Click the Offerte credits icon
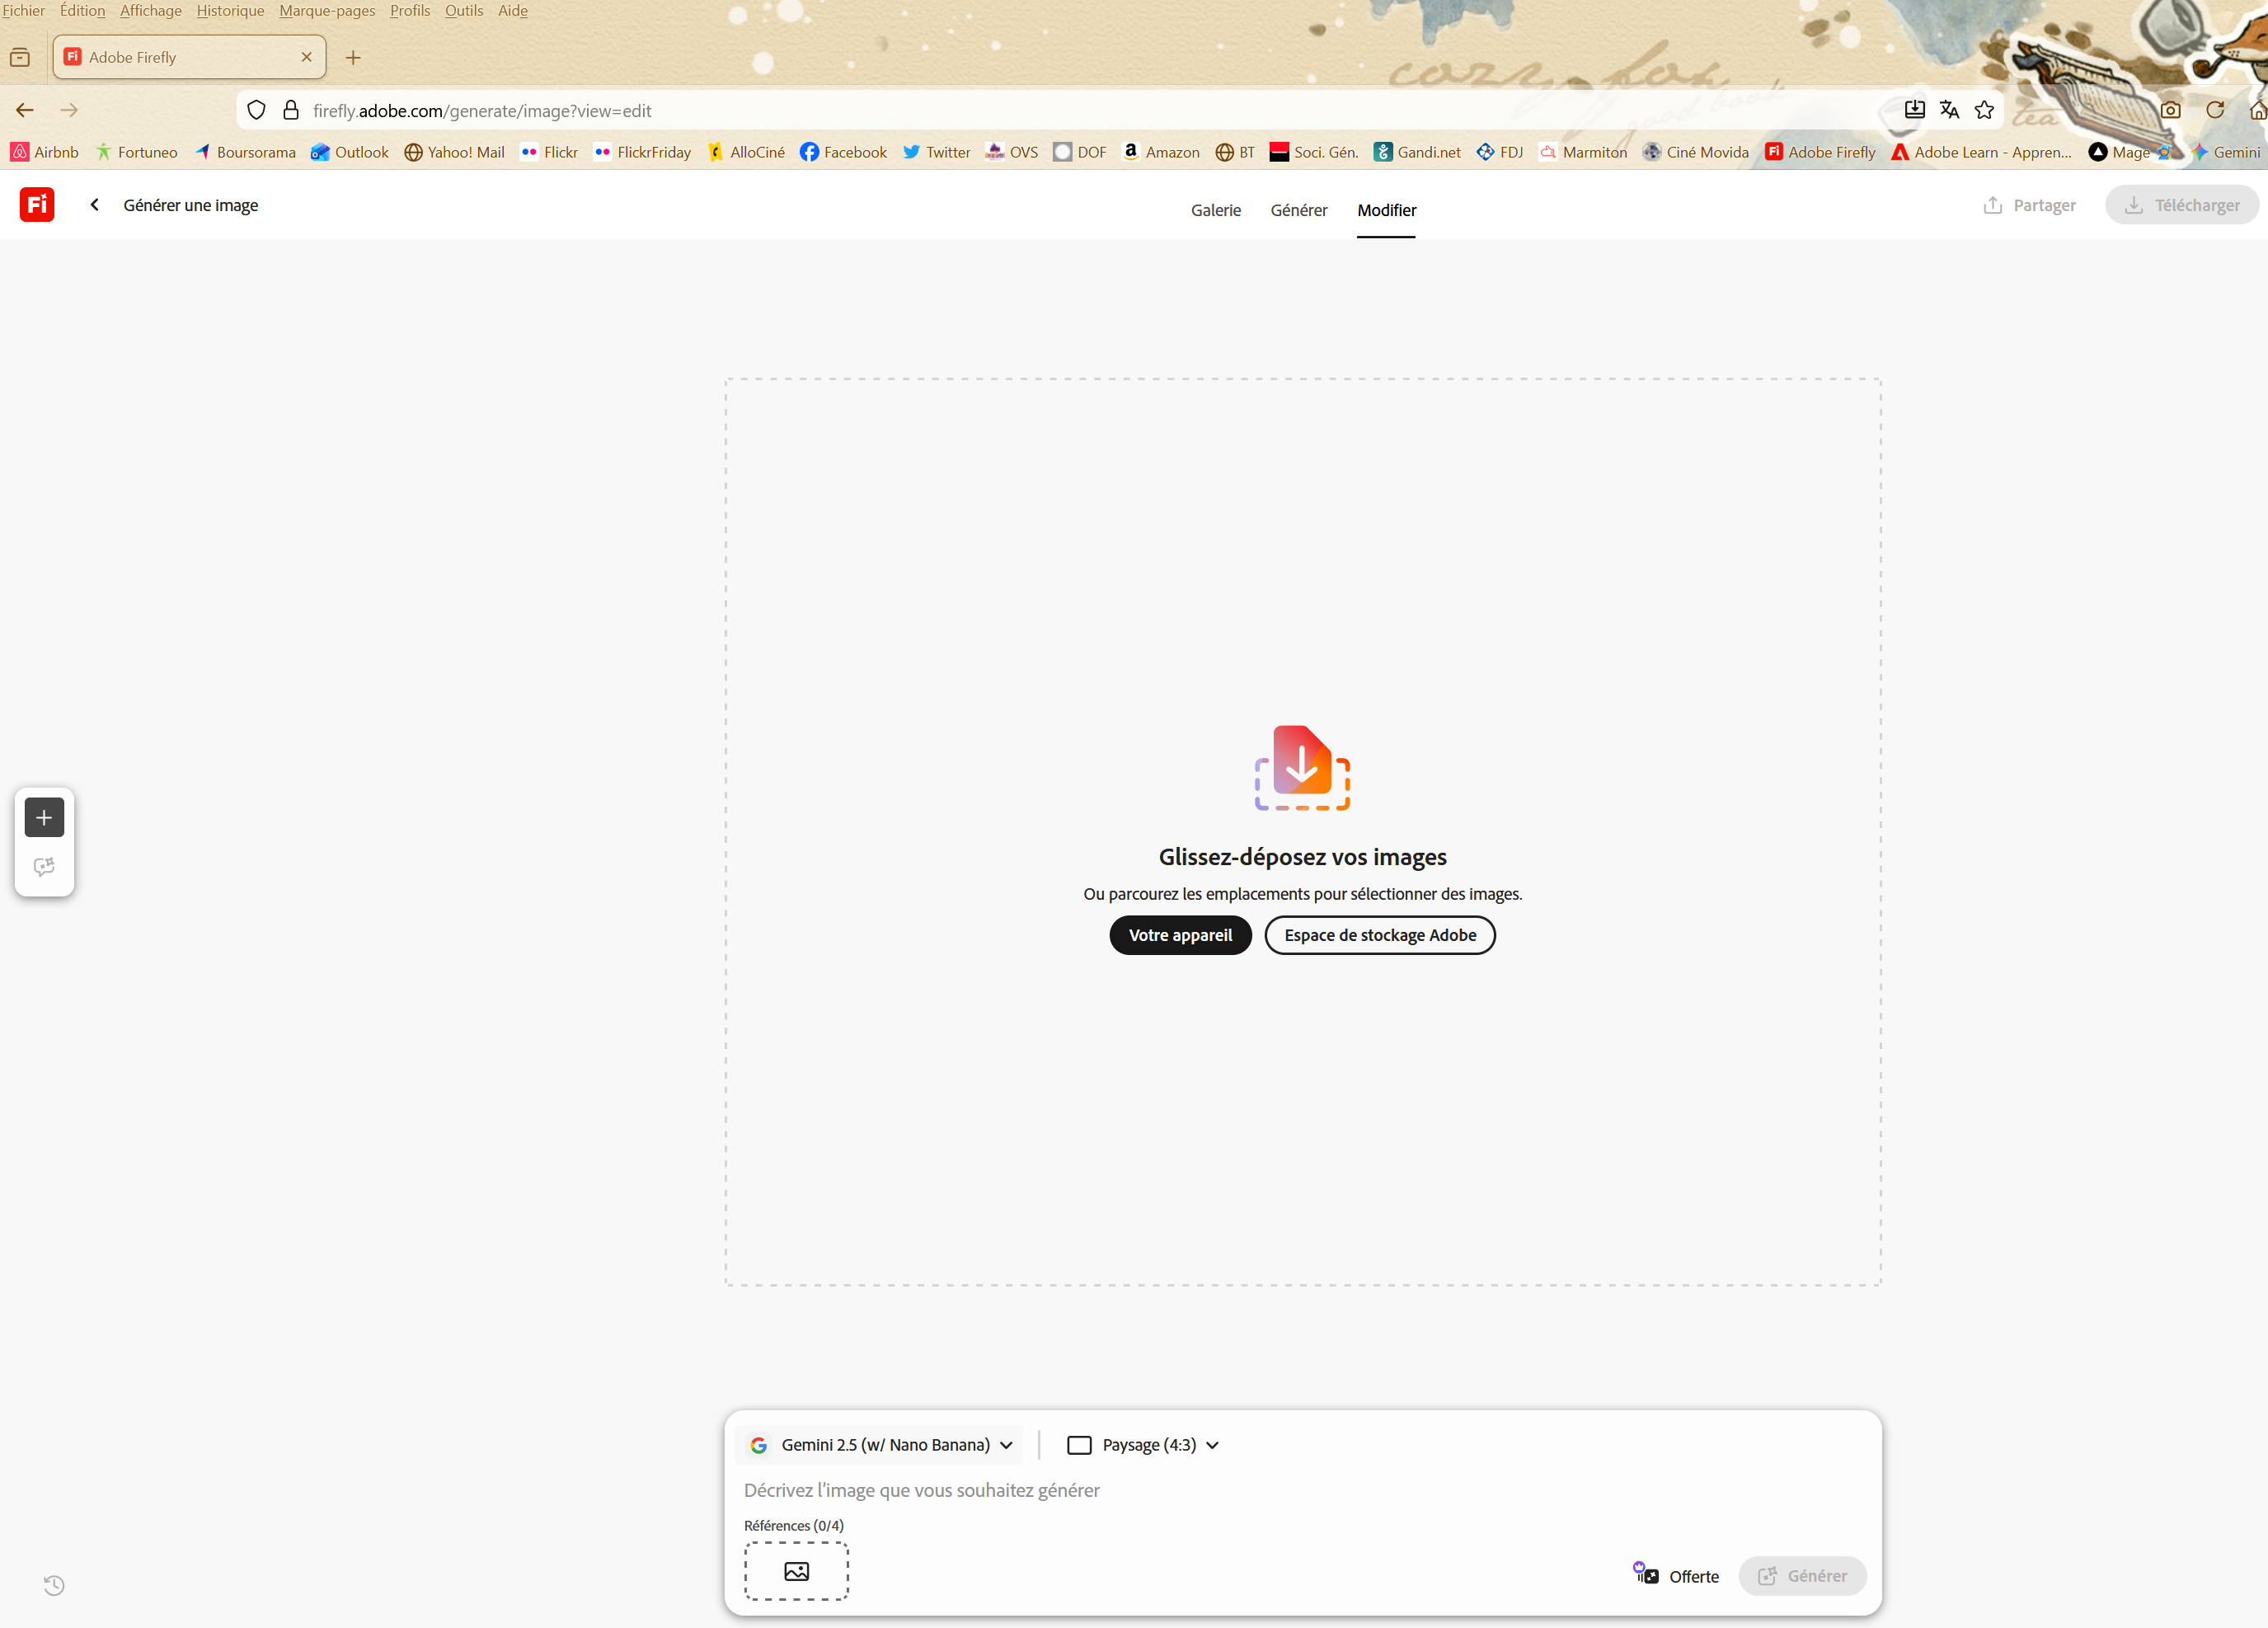The height and width of the screenshot is (1628, 2268). point(1647,1575)
